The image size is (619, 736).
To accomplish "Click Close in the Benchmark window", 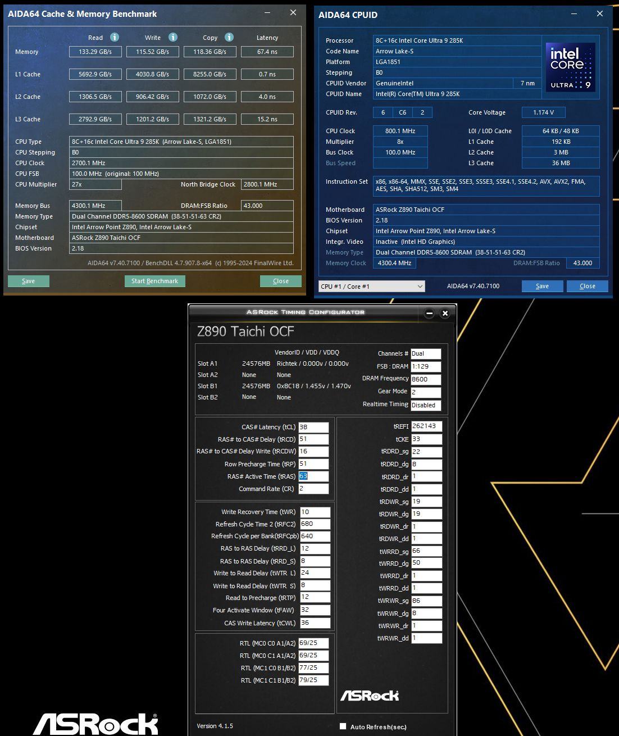I will 281,281.
